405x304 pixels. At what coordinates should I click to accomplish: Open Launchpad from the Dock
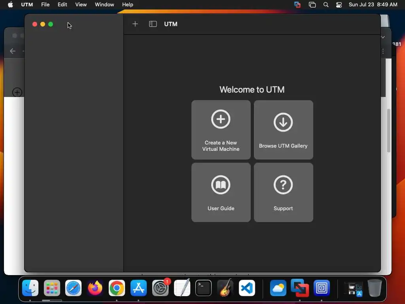(52, 288)
